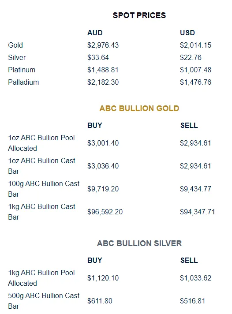Click the 100g Cast Bar sell price $9,434.77
Viewport: 232px width, 314px height.
[x=195, y=189]
